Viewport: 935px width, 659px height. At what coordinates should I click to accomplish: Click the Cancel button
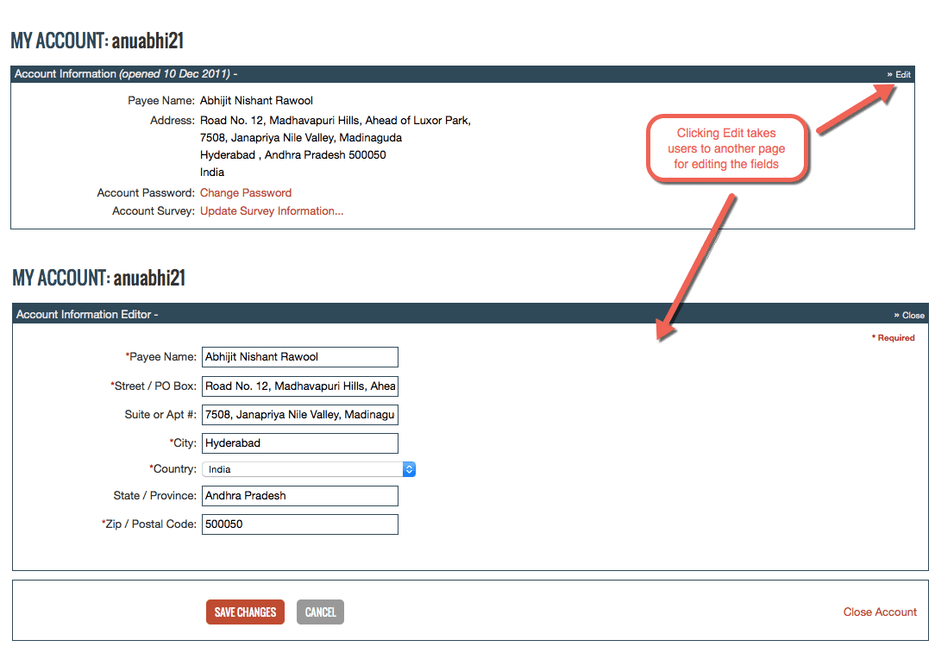coord(320,612)
